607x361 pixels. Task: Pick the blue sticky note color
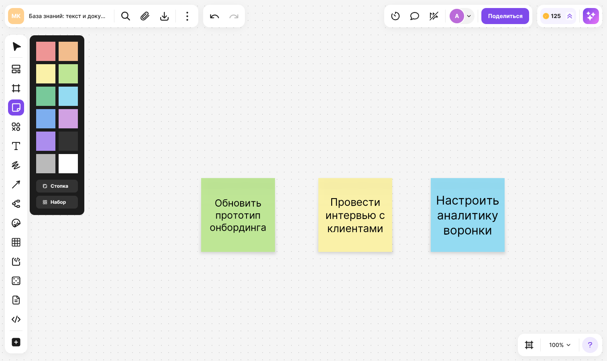pos(46,119)
